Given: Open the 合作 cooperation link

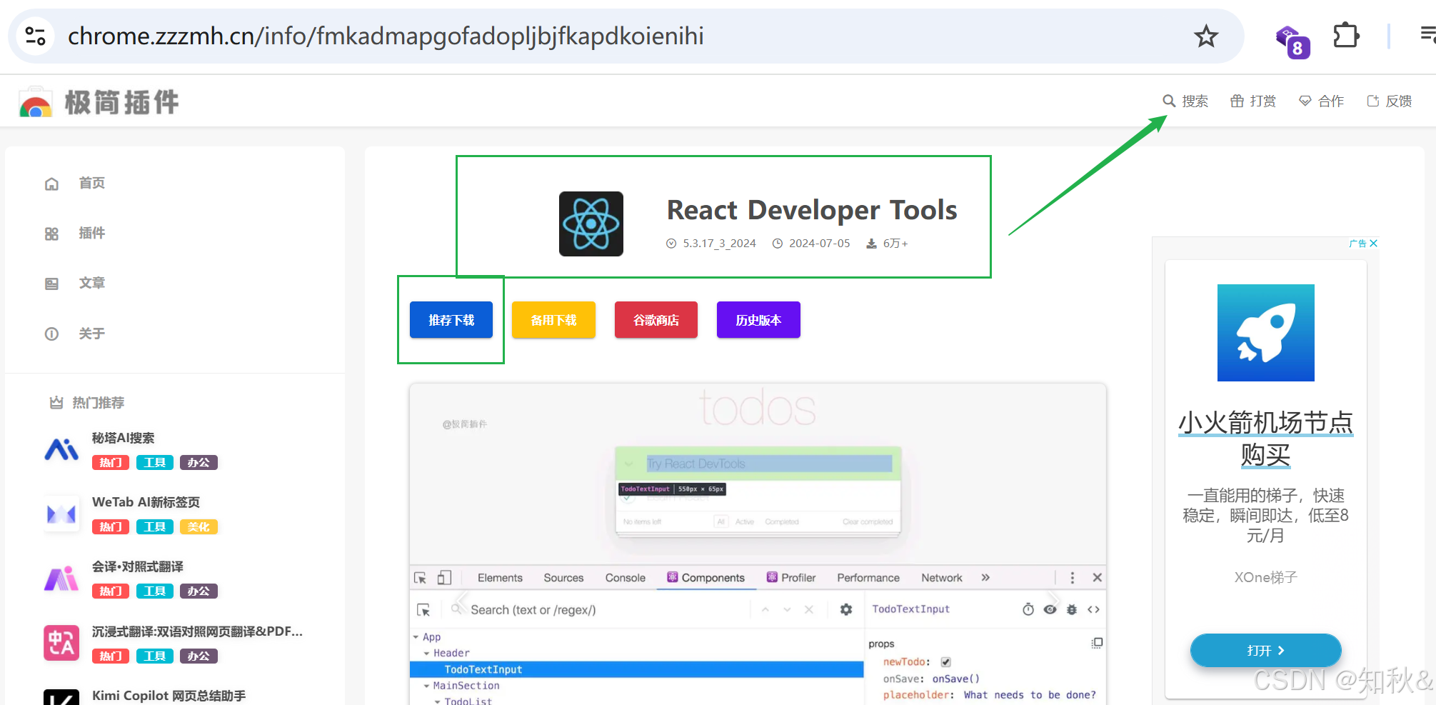Looking at the screenshot, I should coord(1321,101).
